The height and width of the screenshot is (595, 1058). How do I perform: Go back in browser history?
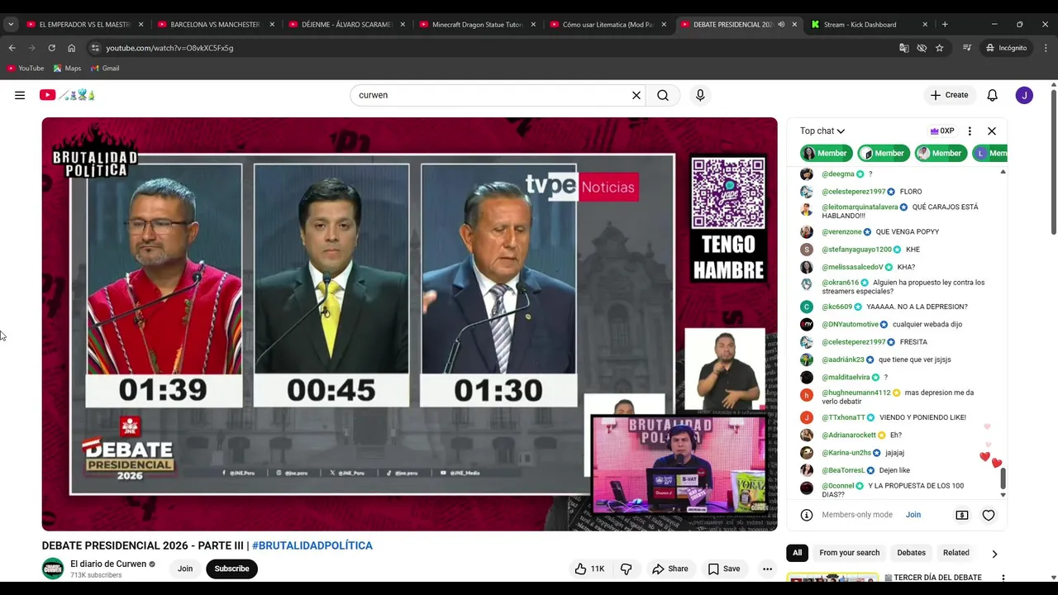(12, 48)
